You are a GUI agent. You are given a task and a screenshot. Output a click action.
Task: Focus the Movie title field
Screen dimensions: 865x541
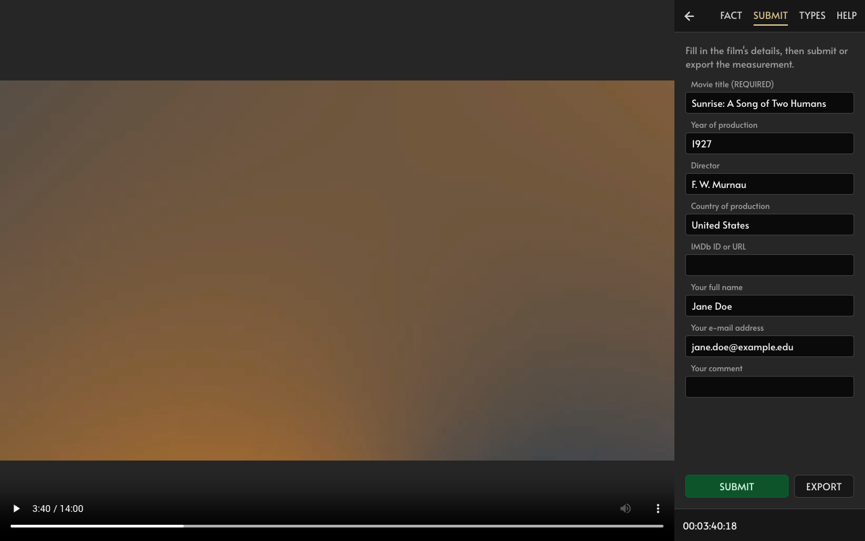click(x=770, y=103)
